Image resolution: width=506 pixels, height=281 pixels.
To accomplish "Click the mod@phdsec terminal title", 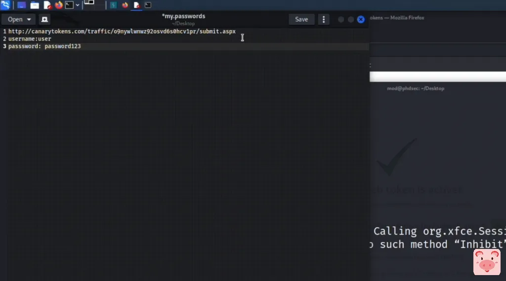I will coord(416,89).
